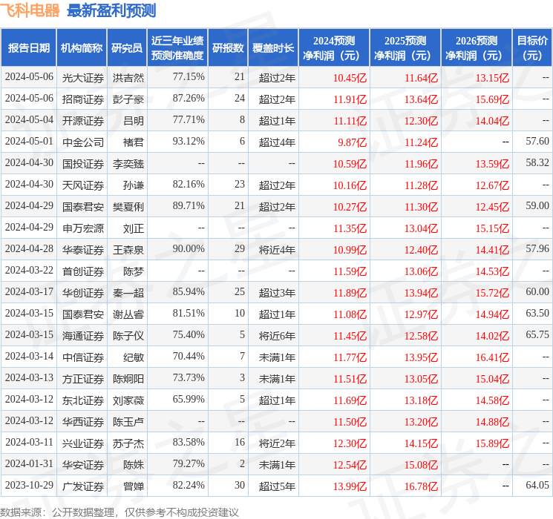Select the 广发证券 institution cell
The image size is (553, 519).
83,486
